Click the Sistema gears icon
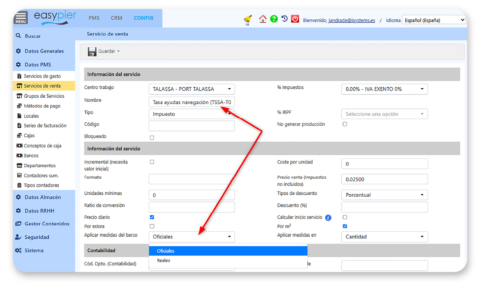 tap(18, 251)
